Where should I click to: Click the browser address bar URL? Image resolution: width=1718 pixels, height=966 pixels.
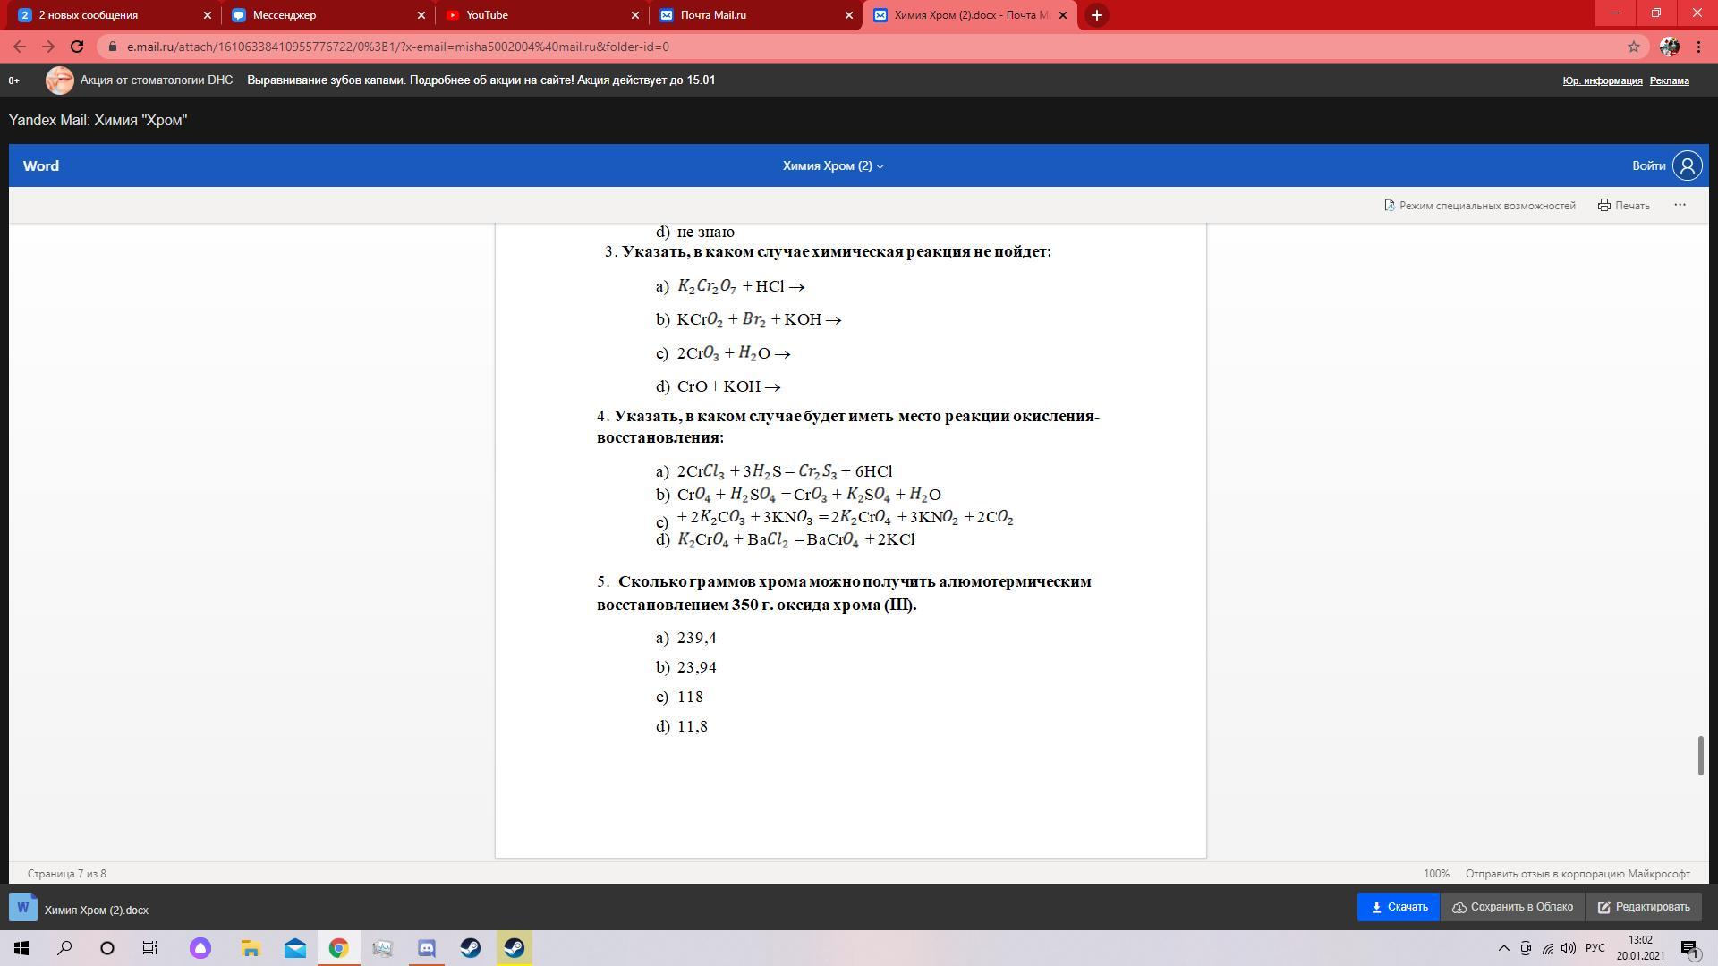tap(398, 47)
